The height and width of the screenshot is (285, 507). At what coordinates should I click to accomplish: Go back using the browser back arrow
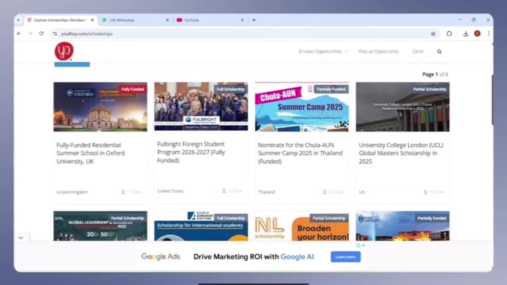pos(19,34)
